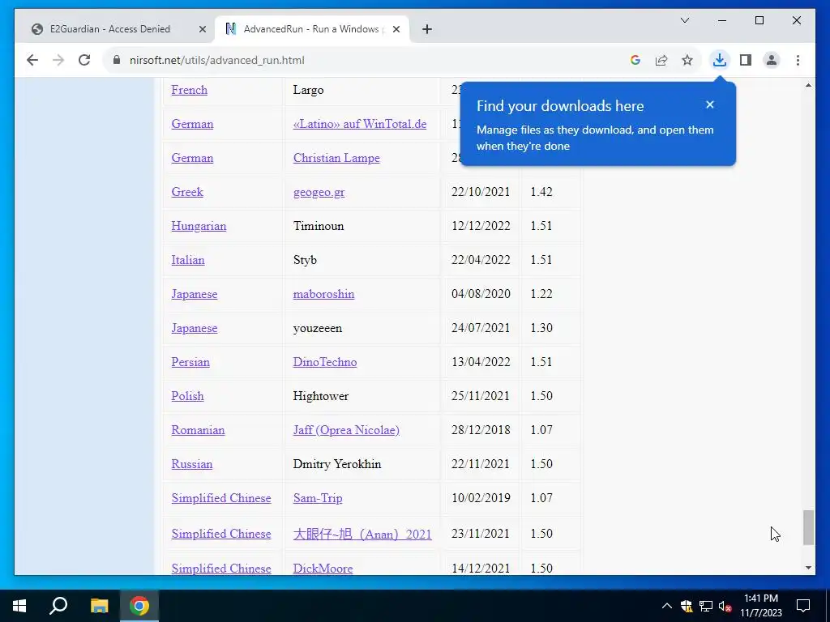830x622 pixels.
Task: Open the taskbar clock showing 1:41 PM
Action: 760,606
